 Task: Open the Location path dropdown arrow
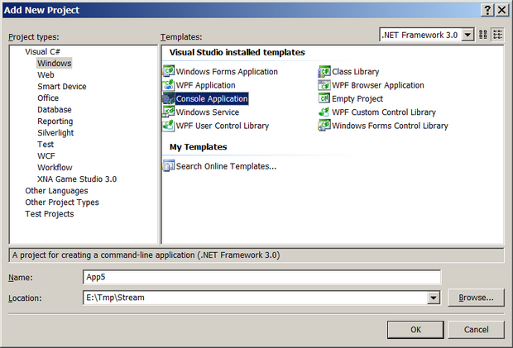434,298
